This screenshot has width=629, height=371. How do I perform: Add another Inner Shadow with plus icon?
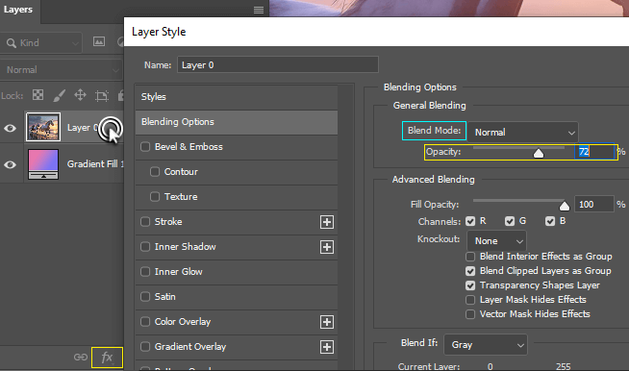(327, 247)
